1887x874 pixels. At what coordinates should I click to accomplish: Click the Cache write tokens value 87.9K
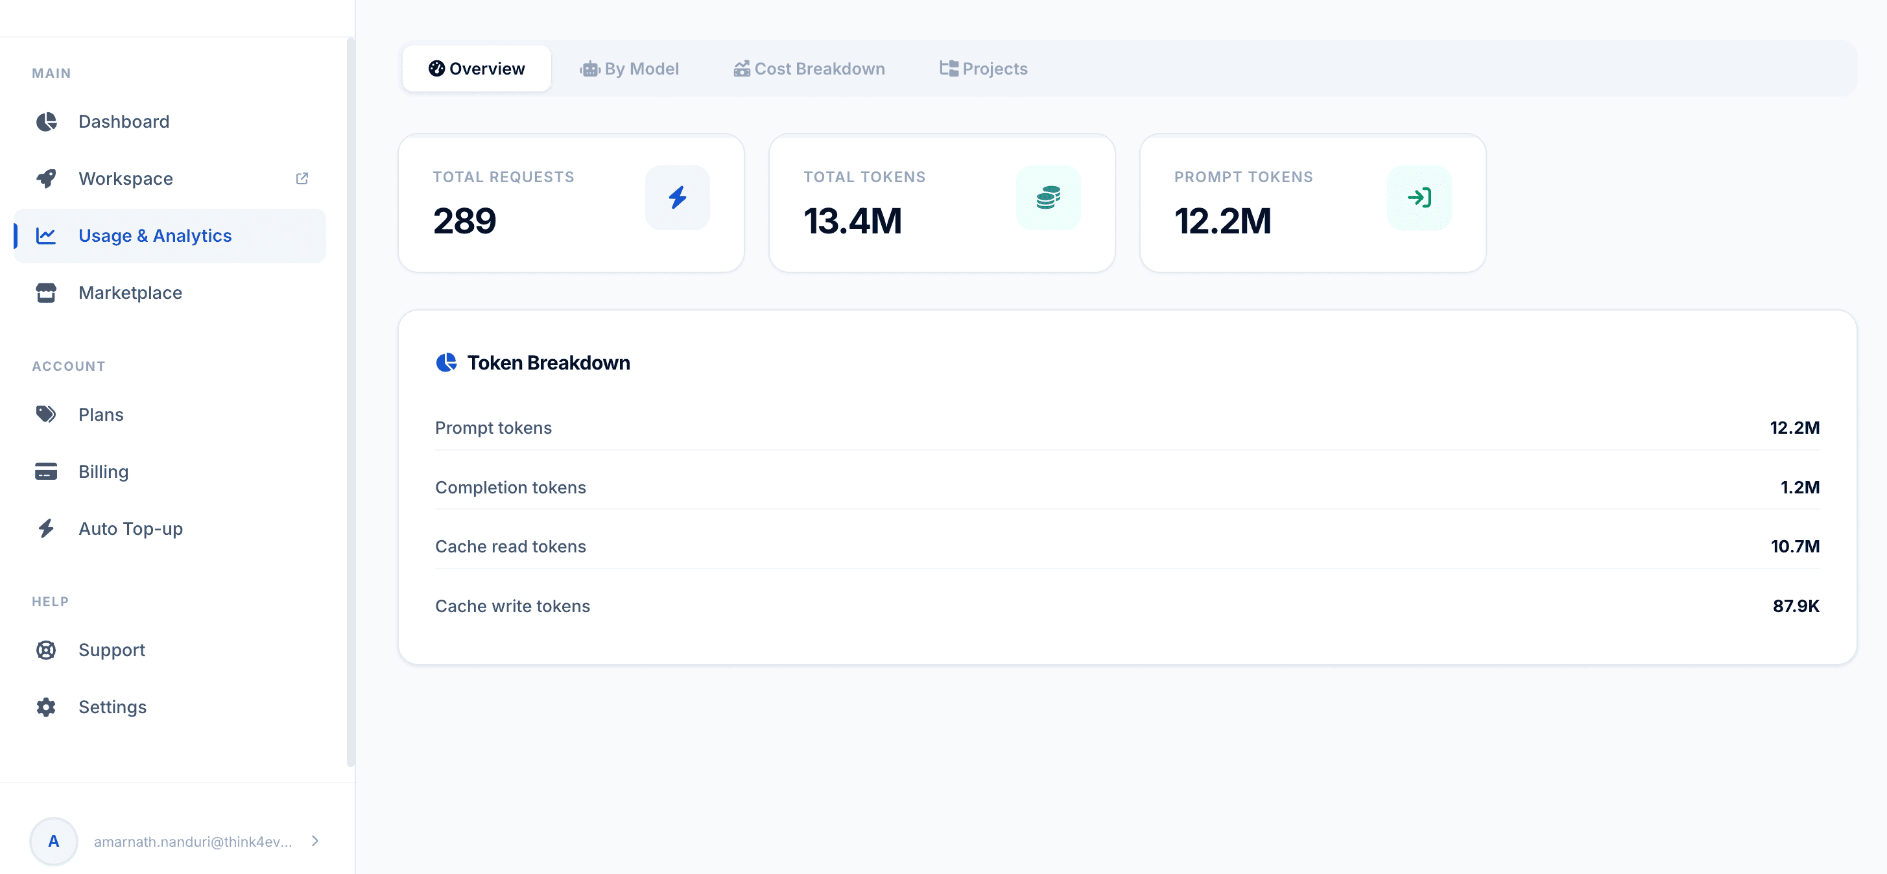point(1796,607)
